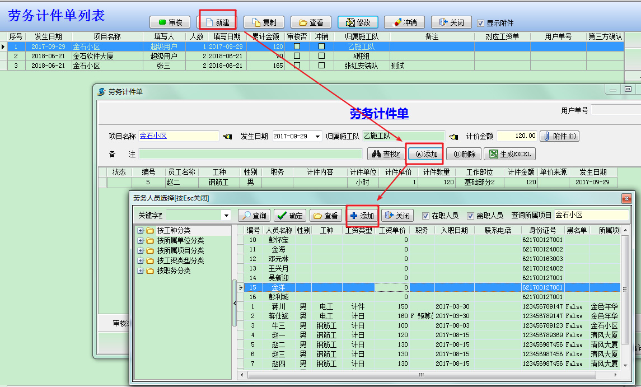Click the 累计金额 column header
The width and height of the screenshot is (641, 387).
tap(266, 36)
